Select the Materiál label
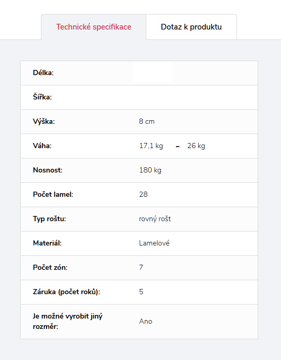This screenshot has width=281, height=361. click(48, 243)
